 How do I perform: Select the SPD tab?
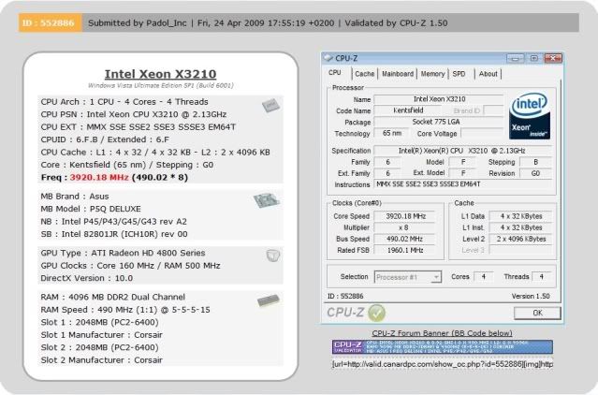click(459, 74)
